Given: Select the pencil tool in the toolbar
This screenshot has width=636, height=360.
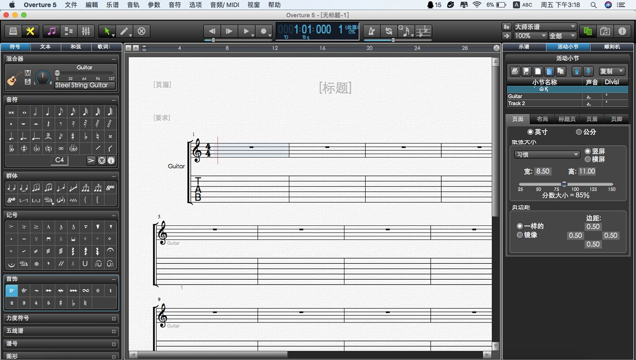Looking at the screenshot, I should pos(124,31).
